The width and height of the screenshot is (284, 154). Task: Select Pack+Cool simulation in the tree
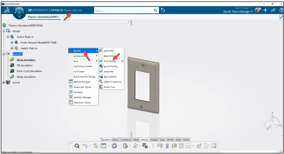pyautogui.click(x=29, y=71)
